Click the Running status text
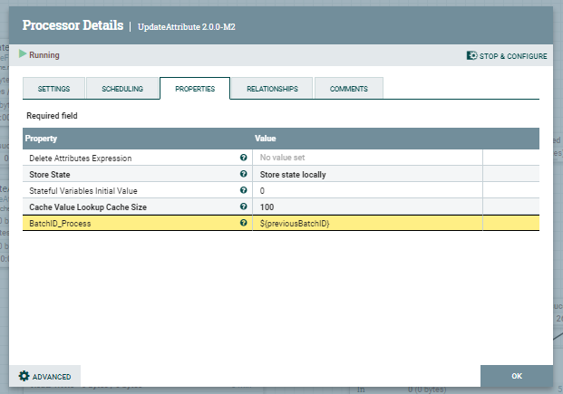This screenshot has height=394, width=563. [x=44, y=55]
